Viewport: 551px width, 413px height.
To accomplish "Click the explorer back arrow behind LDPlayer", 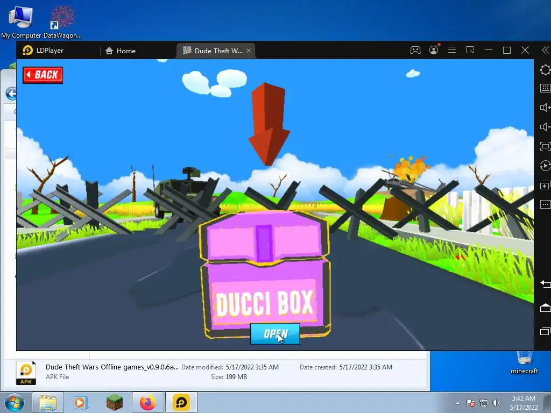I will pos(11,94).
